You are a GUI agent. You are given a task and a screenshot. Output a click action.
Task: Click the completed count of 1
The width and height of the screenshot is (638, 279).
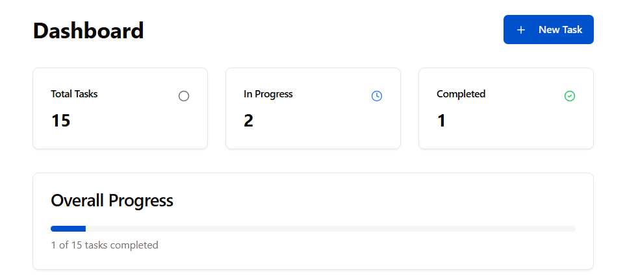click(x=442, y=121)
